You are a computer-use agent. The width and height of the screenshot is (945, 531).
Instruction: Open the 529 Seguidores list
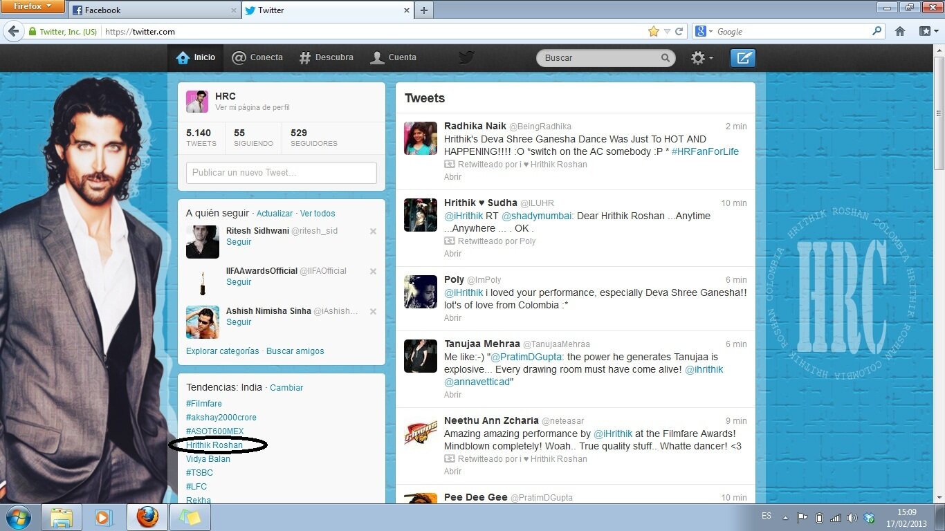[x=314, y=137]
